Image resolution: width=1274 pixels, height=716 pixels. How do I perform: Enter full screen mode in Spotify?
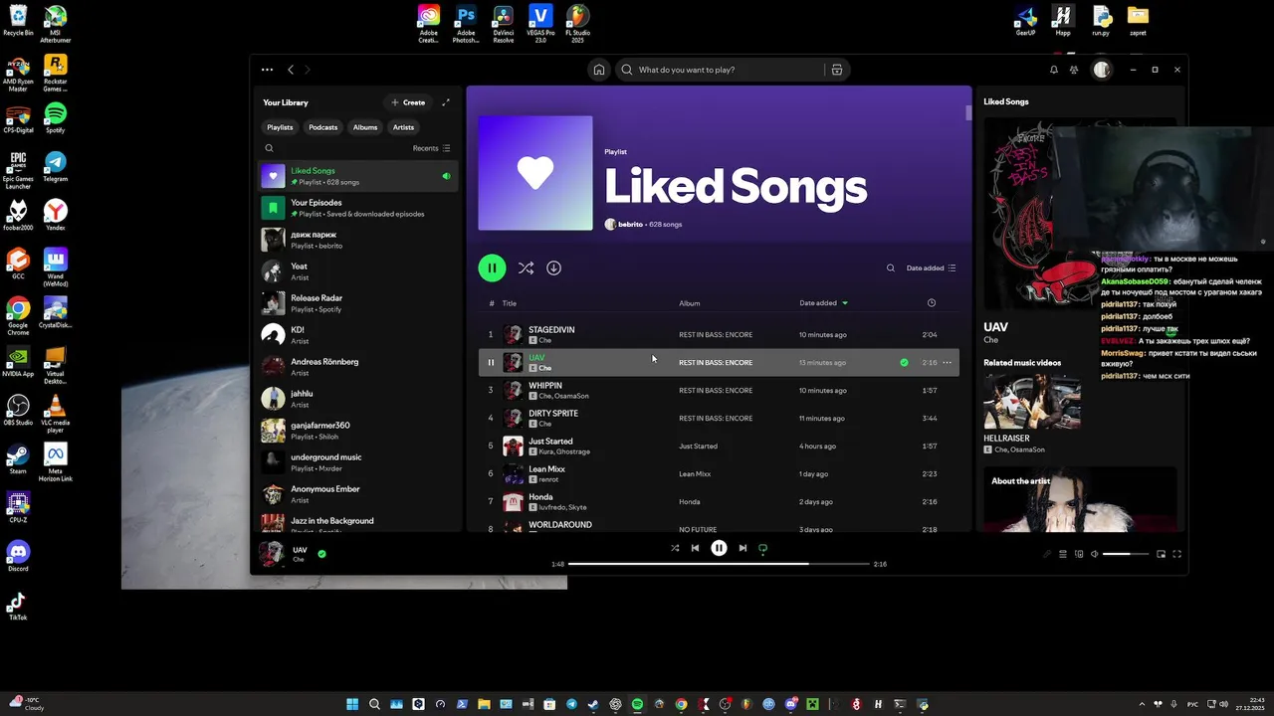pos(1176,554)
